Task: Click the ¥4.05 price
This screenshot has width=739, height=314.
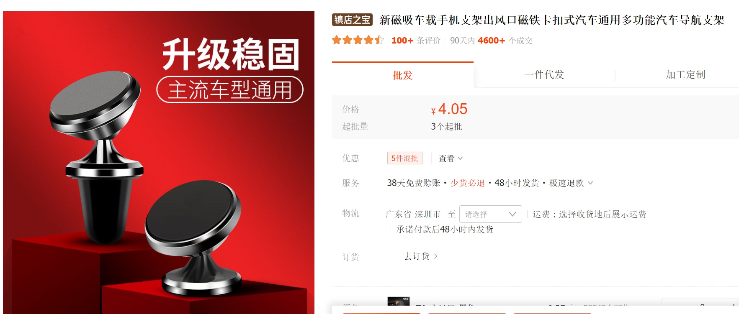Action: (x=449, y=109)
